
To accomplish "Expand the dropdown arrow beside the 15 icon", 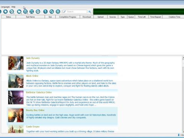I will [27, 14].
